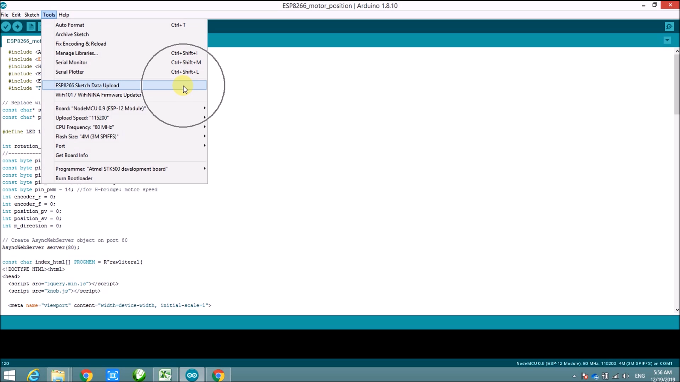Expand the CPU Frequency 80 MHz submenu
The width and height of the screenshot is (680, 382).
[x=124, y=127]
